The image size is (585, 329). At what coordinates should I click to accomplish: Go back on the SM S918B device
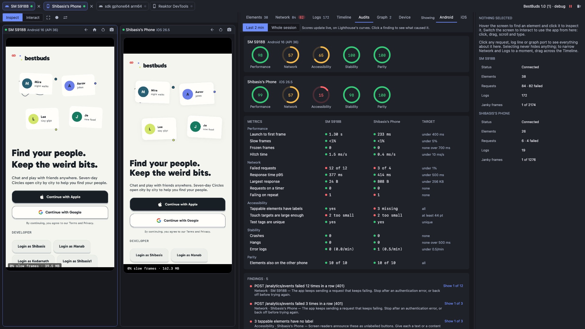pos(86,30)
